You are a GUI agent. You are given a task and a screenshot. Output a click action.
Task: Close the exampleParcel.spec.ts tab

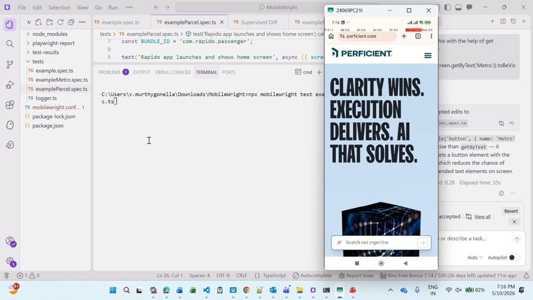click(x=221, y=22)
